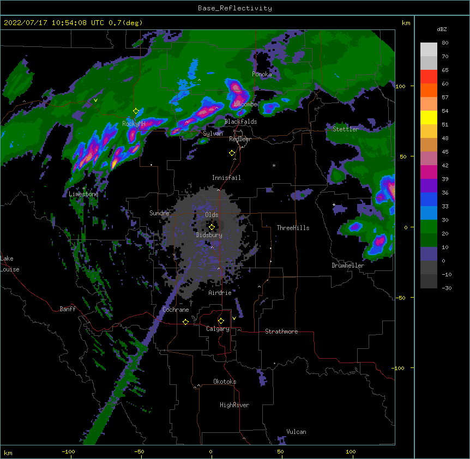Select the RockyMH label

[134, 124]
